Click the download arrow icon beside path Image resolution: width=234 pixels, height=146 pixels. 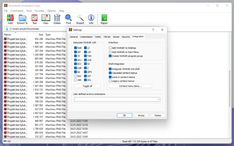click(7, 29)
